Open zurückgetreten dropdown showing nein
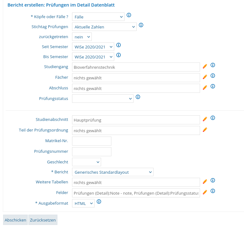 [82, 37]
